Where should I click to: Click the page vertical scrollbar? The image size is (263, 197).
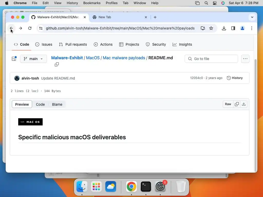(x=256, y=115)
